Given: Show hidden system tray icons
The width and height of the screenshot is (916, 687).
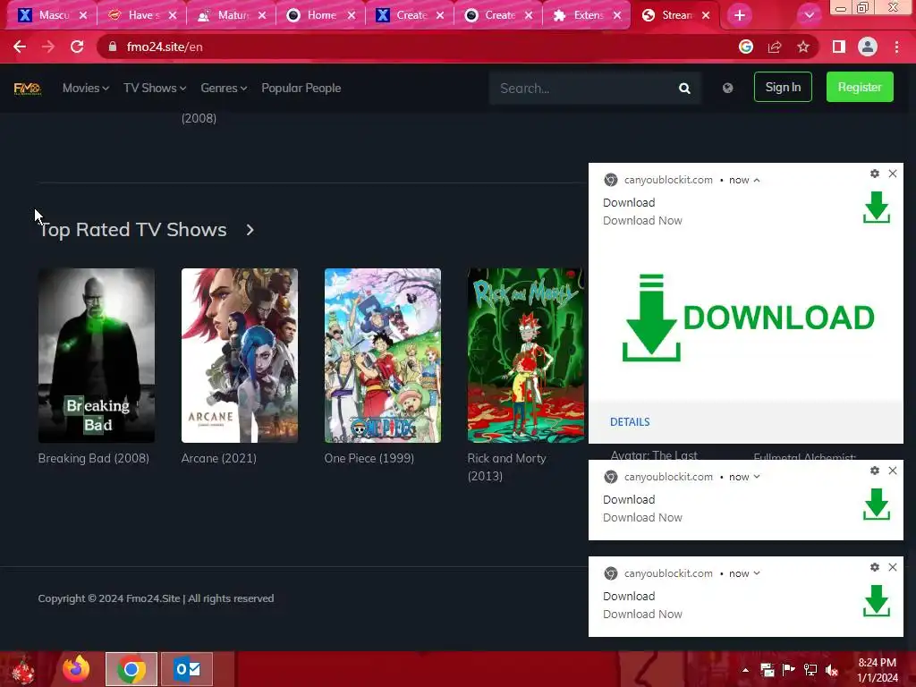Looking at the screenshot, I should (745, 670).
